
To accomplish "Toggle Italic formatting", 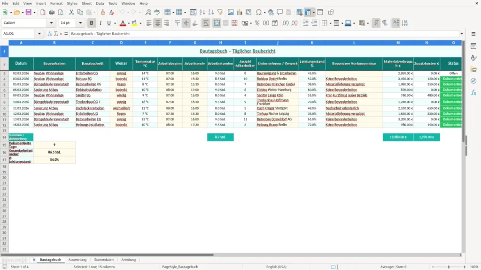I will point(101,23).
